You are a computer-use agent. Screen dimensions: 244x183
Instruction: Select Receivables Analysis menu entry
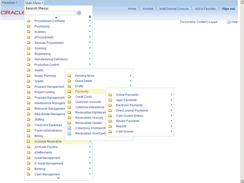[x=89, y=118]
